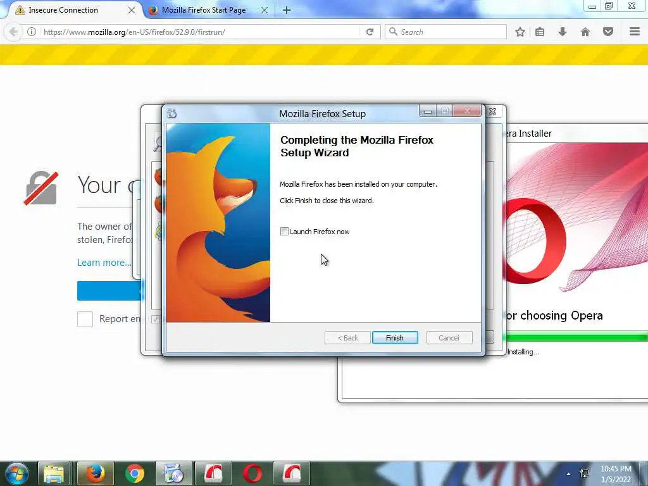Open a new tab with plus button
The height and width of the screenshot is (486, 648).
point(287,10)
